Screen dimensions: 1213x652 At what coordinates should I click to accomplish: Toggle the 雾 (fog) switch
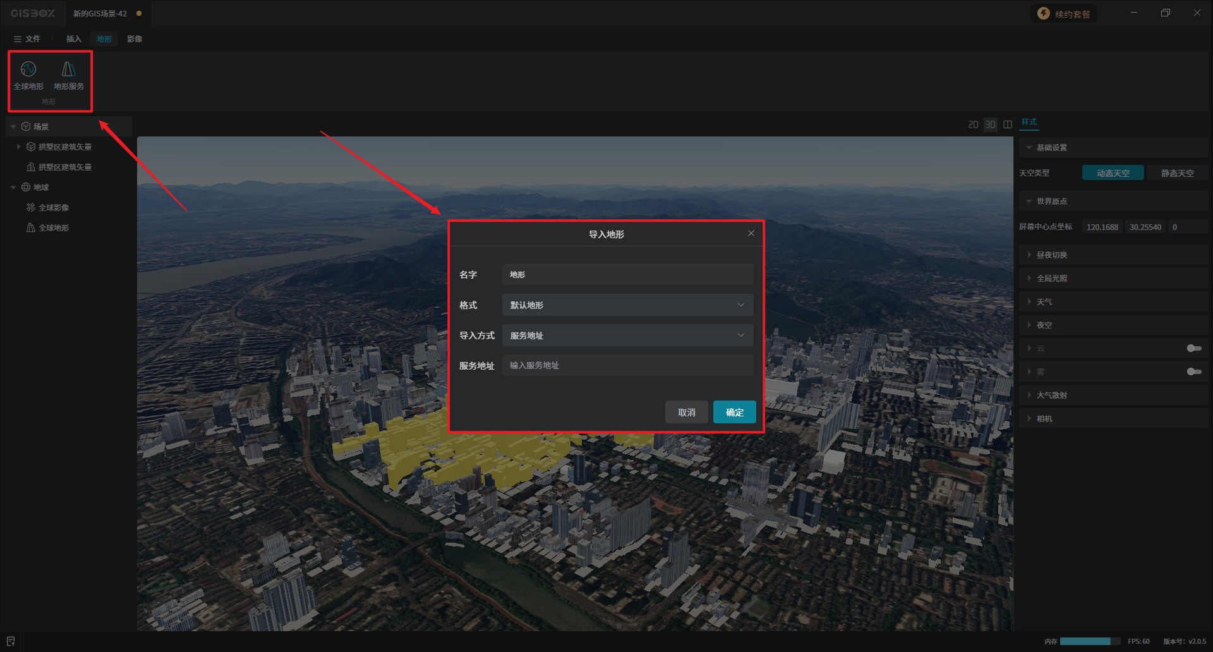(1193, 372)
